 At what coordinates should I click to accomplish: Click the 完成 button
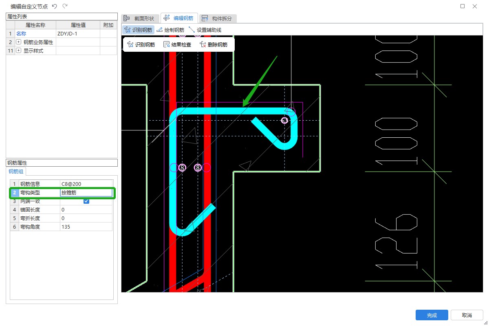coord(432,315)
